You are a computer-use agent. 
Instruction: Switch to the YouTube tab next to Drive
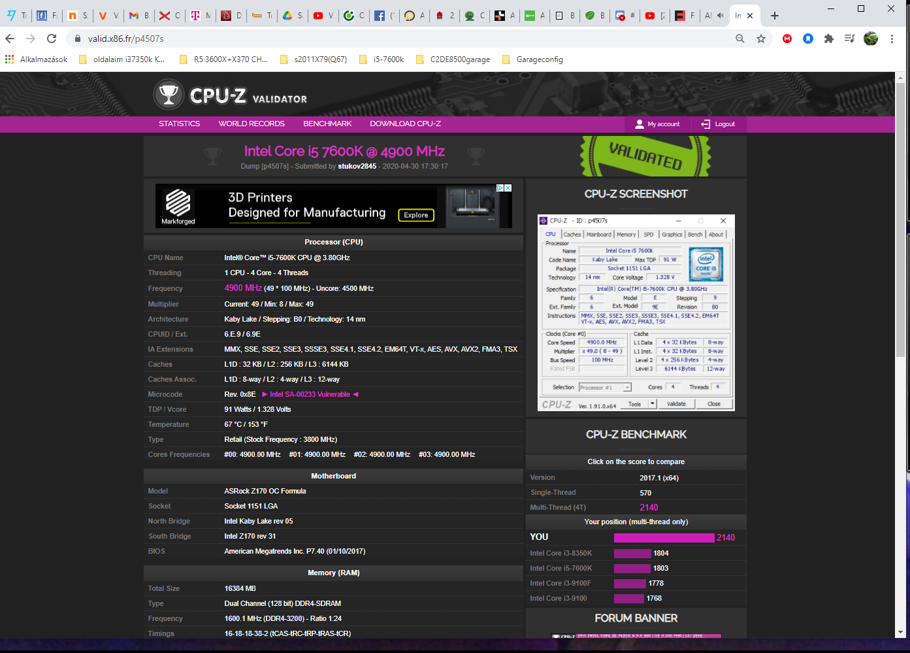[323, 16]
